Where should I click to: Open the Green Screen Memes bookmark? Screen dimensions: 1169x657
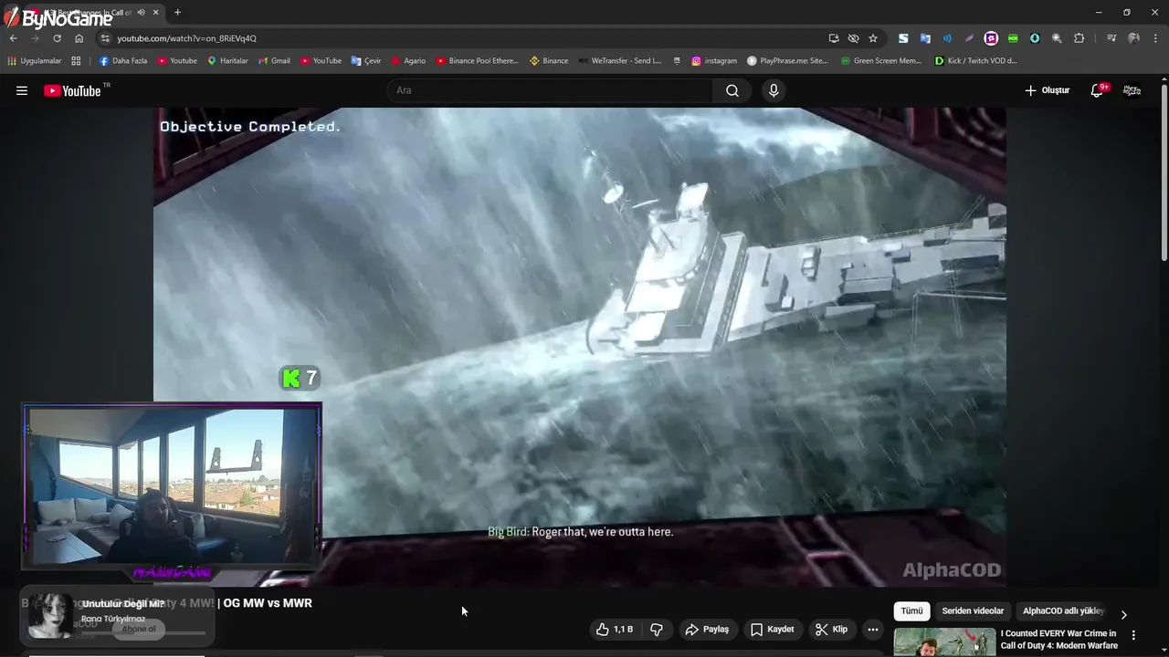(881, 61)
